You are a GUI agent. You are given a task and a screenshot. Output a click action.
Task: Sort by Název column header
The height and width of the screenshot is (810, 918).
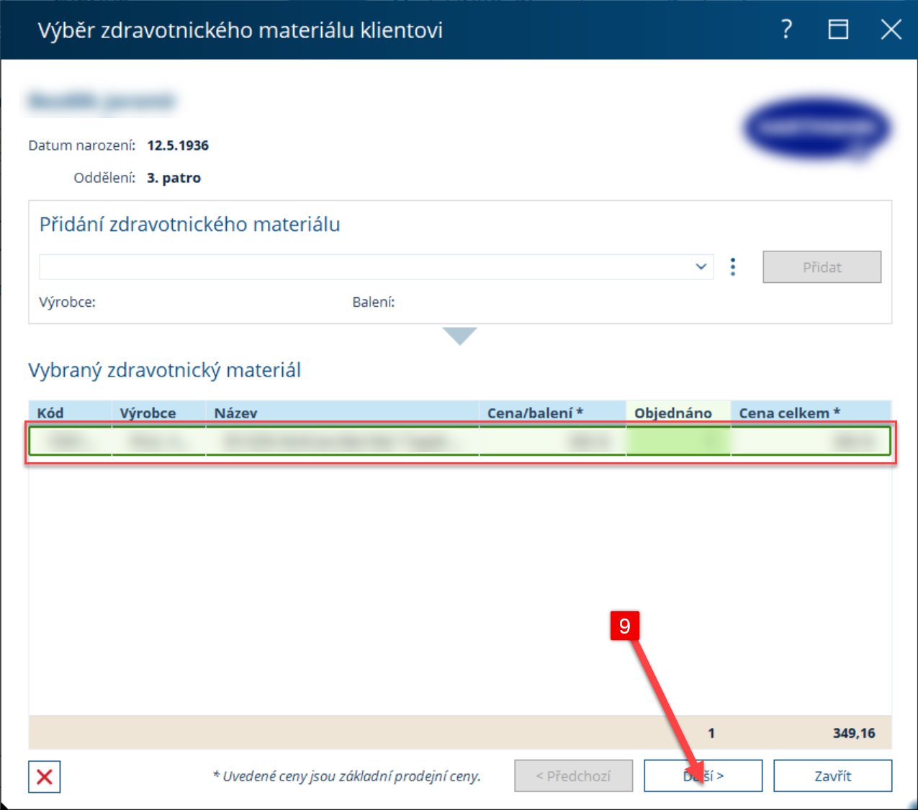[342, 413]
